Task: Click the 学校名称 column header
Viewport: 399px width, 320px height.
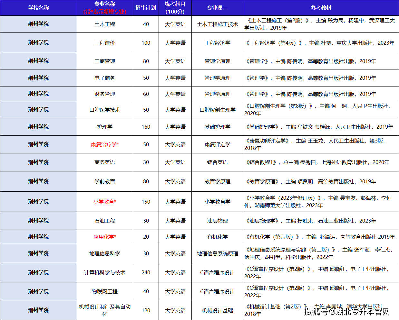Action: click(38, 8)
